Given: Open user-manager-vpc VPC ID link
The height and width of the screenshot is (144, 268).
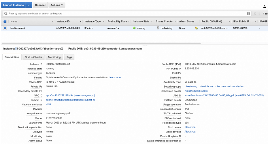Looking at the screenshot, I should click(70, 95).
